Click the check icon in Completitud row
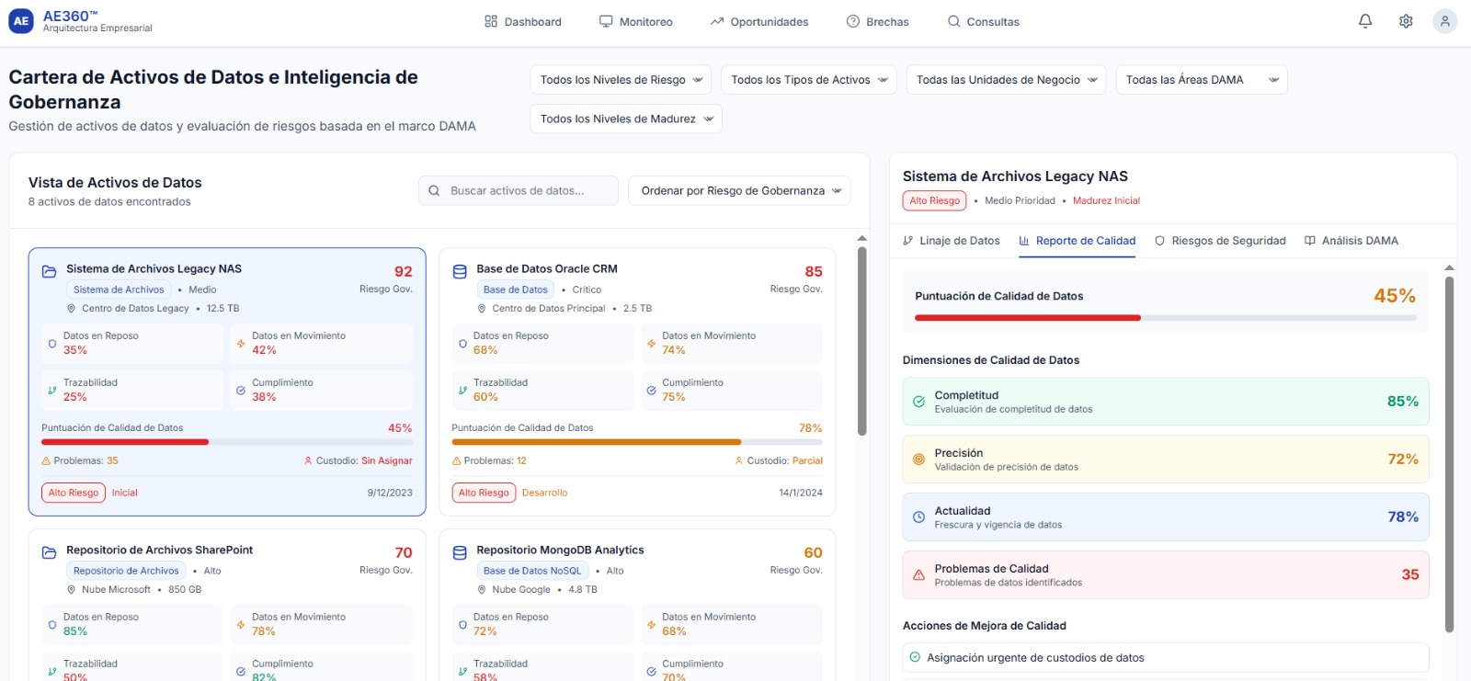Image resolution: width=1471 pixels, height=681 pixels. (x=918, y=402)
